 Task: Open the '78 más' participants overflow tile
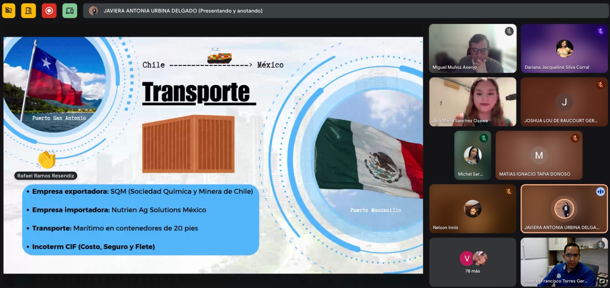[x=473, y=262]
